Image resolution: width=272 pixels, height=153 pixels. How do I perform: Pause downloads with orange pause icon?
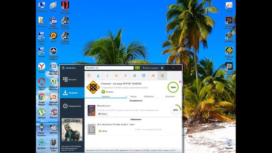(116, 76)
